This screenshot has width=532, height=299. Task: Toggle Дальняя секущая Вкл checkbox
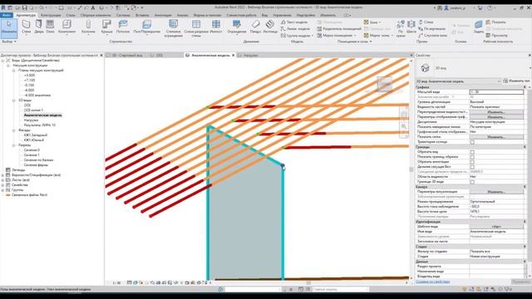[x=472, y=167]
